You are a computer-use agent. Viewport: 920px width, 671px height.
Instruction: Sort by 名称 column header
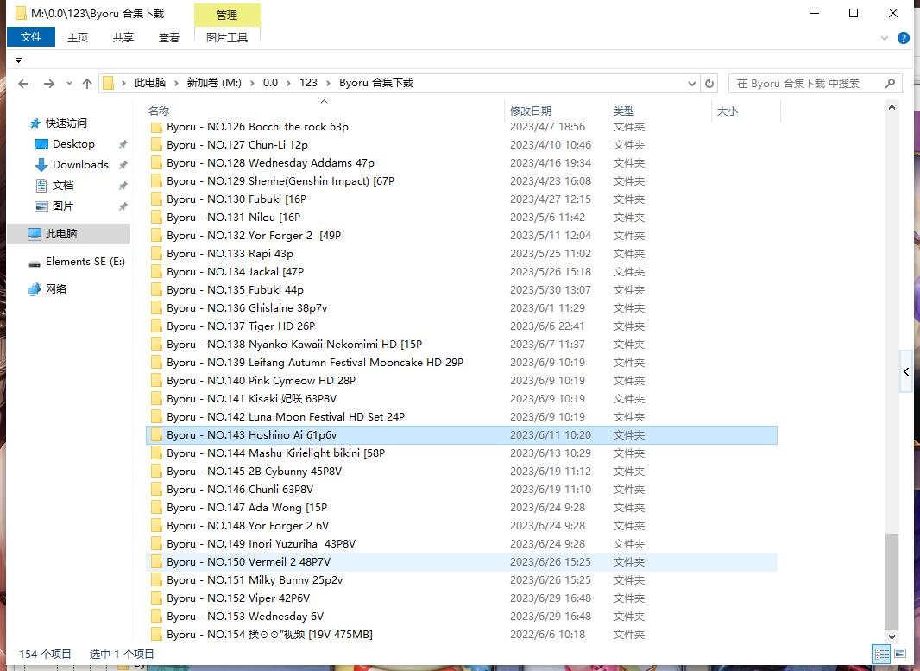[325, 111]
